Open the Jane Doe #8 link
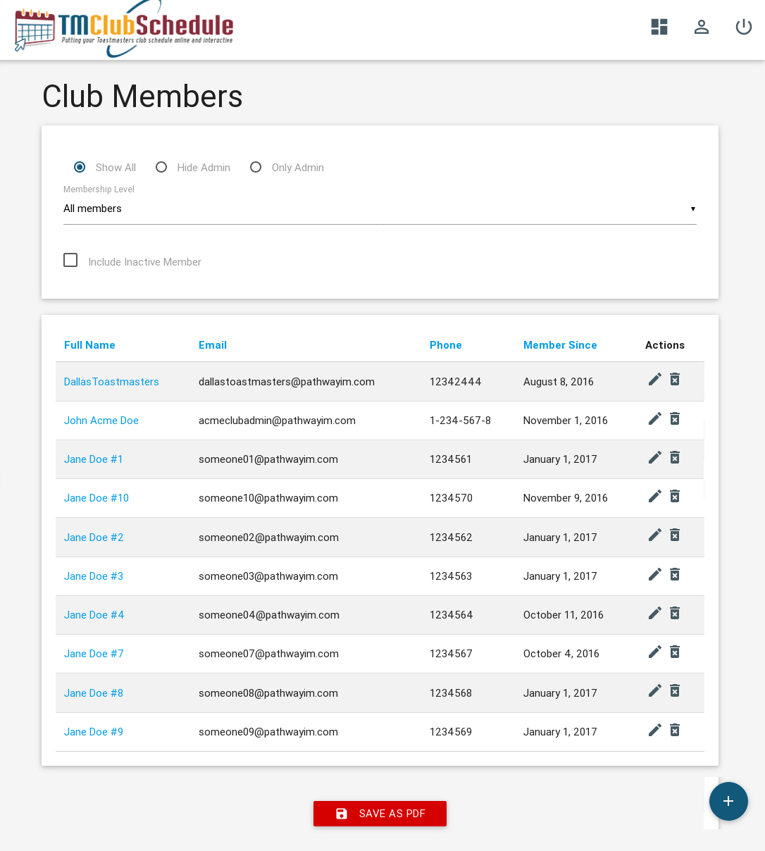 click(94, 693)
